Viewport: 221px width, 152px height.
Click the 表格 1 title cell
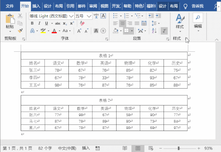click(x=104, y=55)
